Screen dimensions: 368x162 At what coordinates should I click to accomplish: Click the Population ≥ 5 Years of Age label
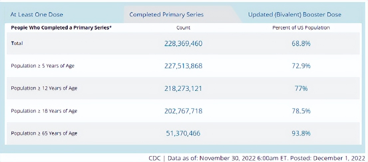tap(43, 66)
